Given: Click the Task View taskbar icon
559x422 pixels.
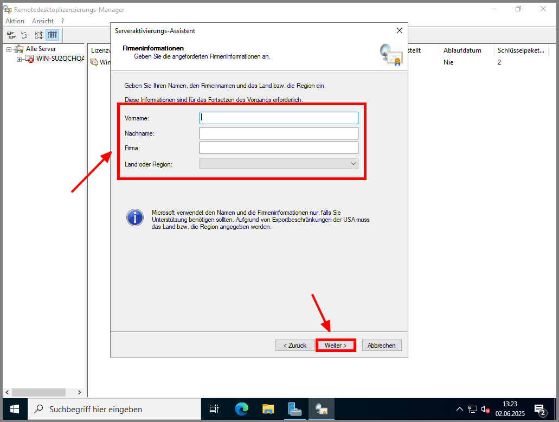Looking at the screenshot, I should [214, 409].
